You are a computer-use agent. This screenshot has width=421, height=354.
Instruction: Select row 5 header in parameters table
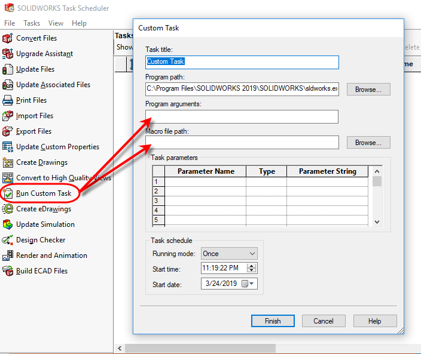point(158,220)
